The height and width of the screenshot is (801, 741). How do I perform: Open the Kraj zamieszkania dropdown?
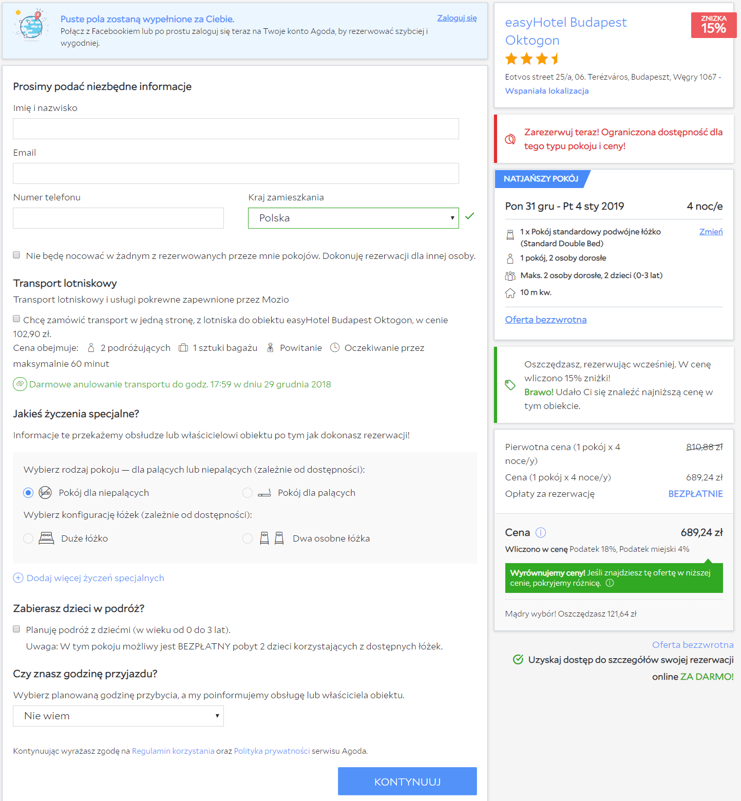click(x=353, y=218)
